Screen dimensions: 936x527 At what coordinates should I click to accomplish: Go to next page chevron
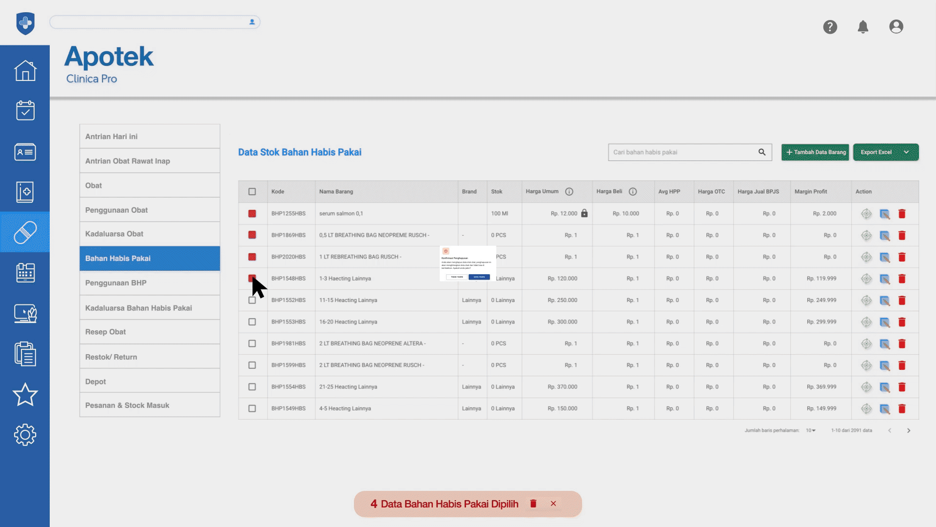(909, 430)
